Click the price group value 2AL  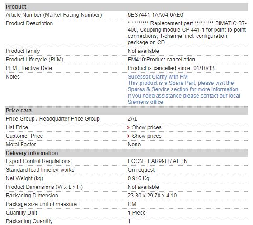(132, 119)
